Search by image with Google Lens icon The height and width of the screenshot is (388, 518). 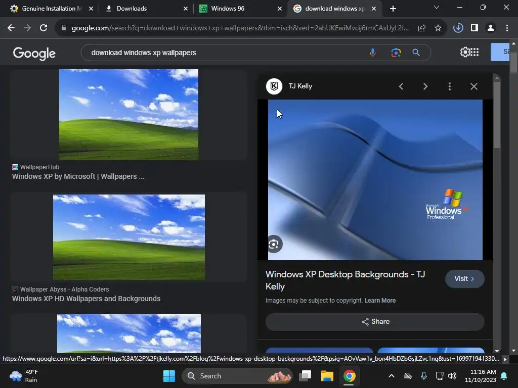396,53
